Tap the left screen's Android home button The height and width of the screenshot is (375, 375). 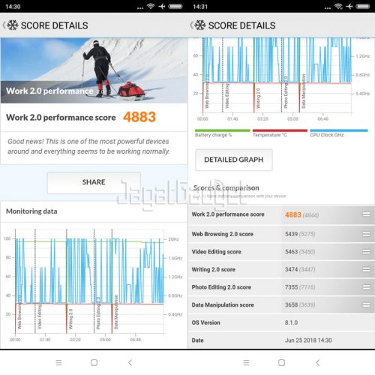pyautogui.click(x=94, y=362)
